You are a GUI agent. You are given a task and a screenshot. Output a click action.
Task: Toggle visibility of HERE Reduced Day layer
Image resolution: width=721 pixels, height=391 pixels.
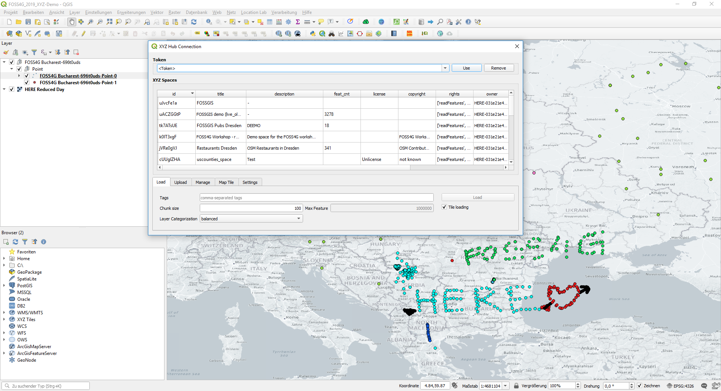12,89
